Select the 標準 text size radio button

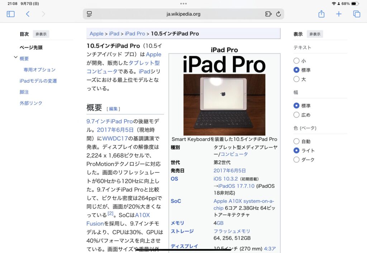pos(296,70)
